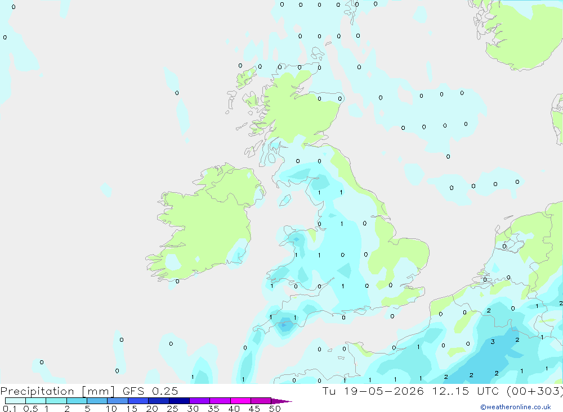The height and width of the screenshot is (412, 563).
Task: Click the '12..15 UTC' time text
Action: click(466, 391)
